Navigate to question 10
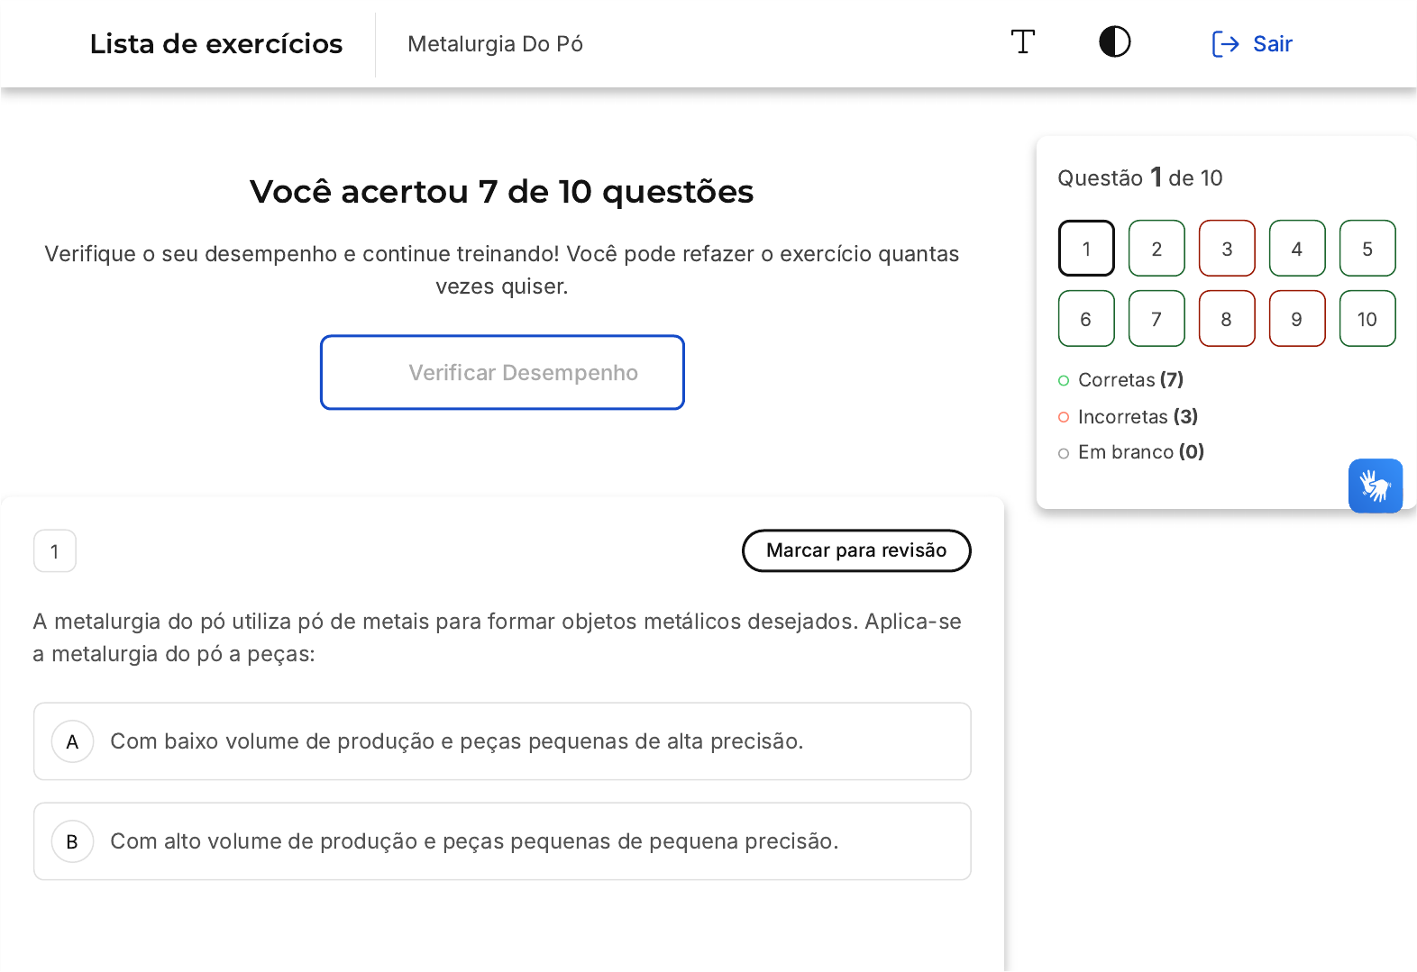 (1367, 319)
